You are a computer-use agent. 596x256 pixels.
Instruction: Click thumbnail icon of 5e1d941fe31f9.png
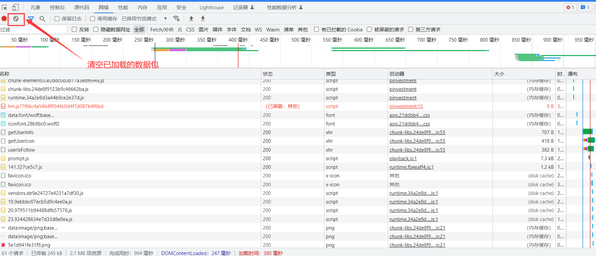click(x=3, y=245)
